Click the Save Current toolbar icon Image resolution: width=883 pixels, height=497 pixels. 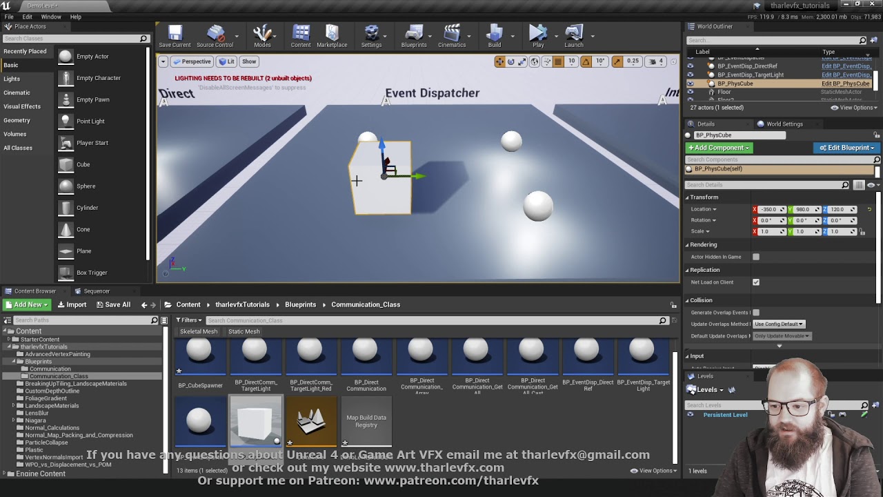175,37
